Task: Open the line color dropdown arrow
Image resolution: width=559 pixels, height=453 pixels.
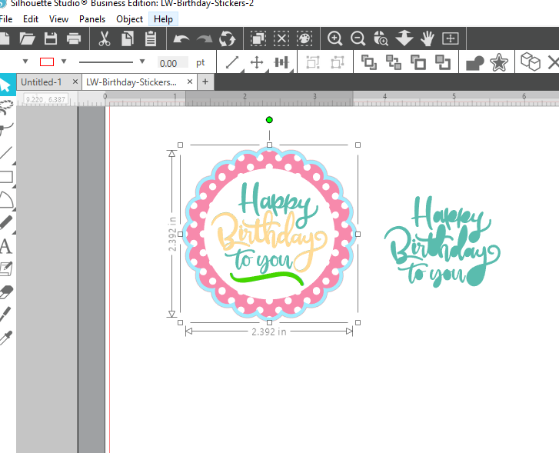Action: click(x=64, y=62)
